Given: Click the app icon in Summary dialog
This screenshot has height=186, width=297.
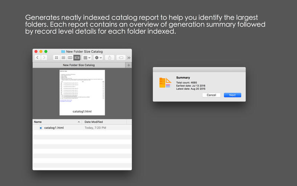Looking at the screenshot, I should [165, 83].
